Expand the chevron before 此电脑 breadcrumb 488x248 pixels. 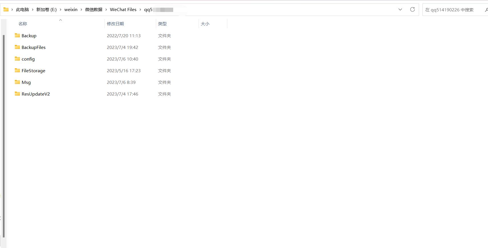pyautogui.click(x=12, y=10)
